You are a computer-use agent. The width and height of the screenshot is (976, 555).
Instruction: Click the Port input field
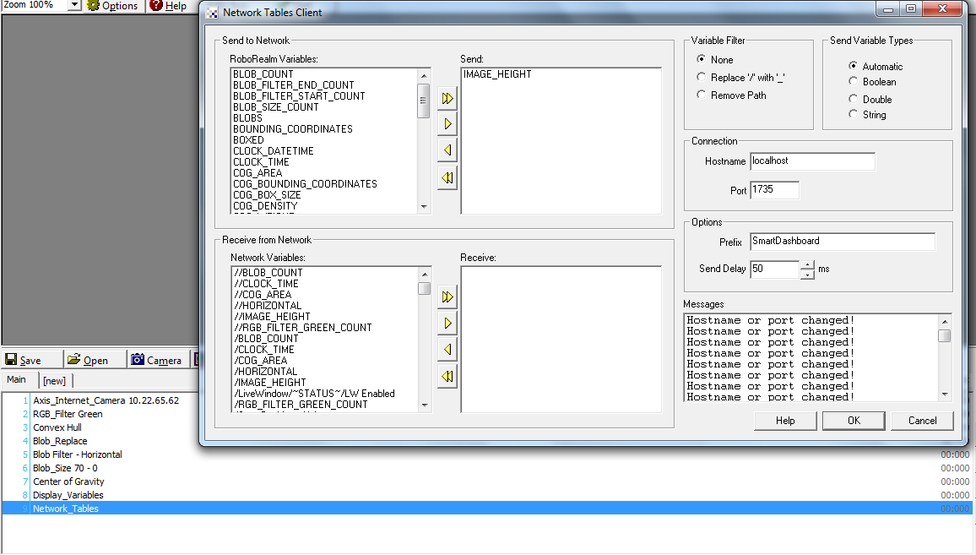pos(774,189)
